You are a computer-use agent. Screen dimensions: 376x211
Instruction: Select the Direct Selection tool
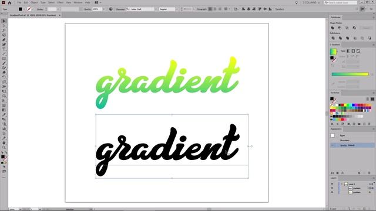pos(4,26)
